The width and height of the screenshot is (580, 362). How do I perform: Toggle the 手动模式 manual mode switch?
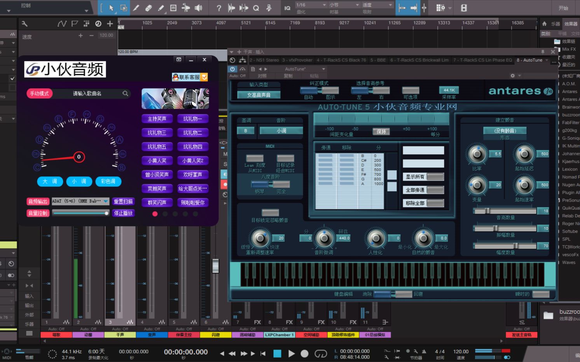pyautogui.click(x=39, y=94)
